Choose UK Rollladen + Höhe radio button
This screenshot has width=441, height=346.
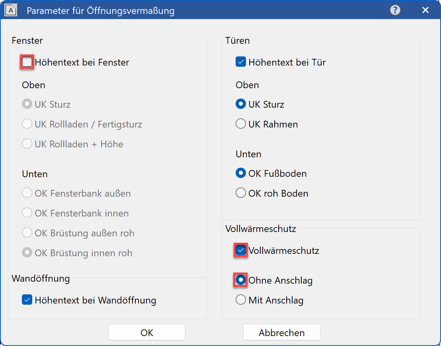click(27, 144)
